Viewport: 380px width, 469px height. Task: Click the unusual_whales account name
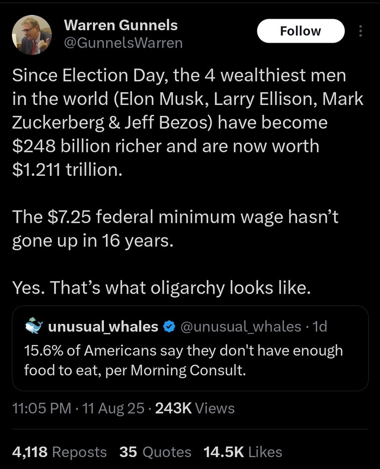click(103, 326)
